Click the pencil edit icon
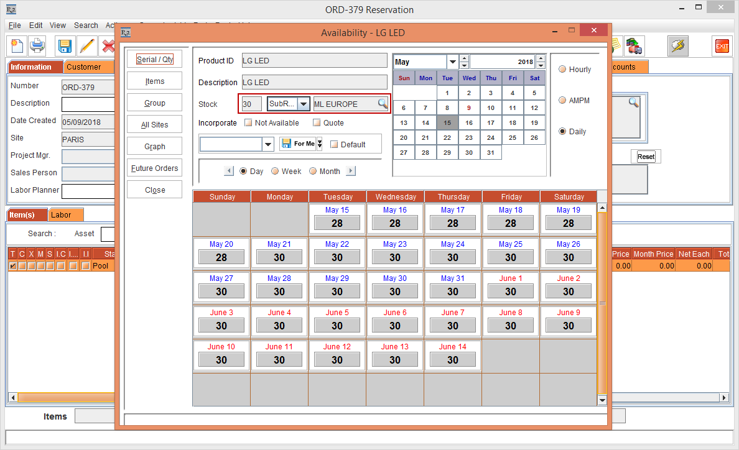This screenshot has width=739, height=450. click(87, 46)
